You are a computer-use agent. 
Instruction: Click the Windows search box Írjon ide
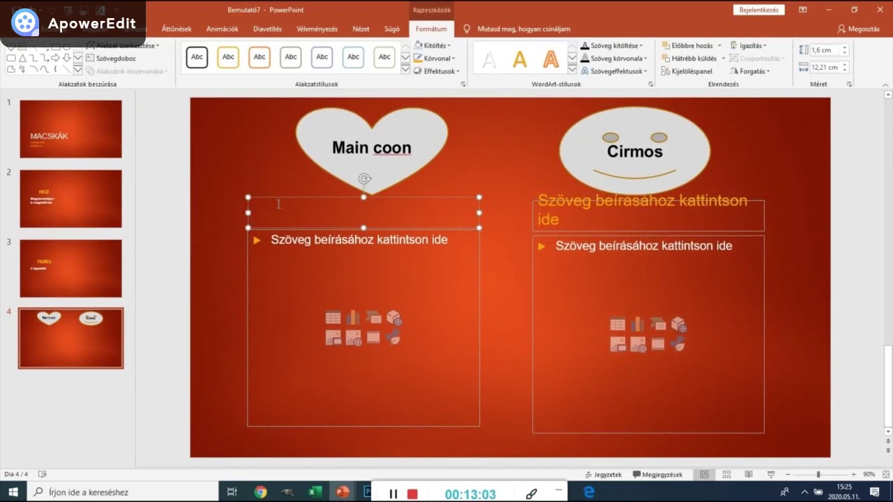pos(123,492)
